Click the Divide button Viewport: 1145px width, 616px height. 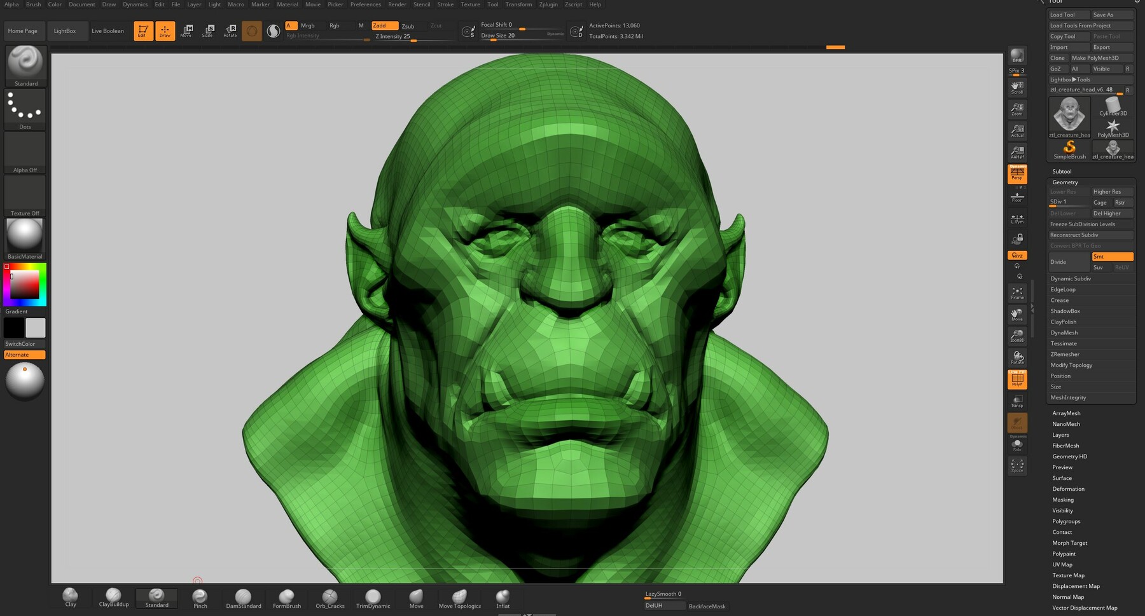pyautogui.click(x=1068, y=262)
